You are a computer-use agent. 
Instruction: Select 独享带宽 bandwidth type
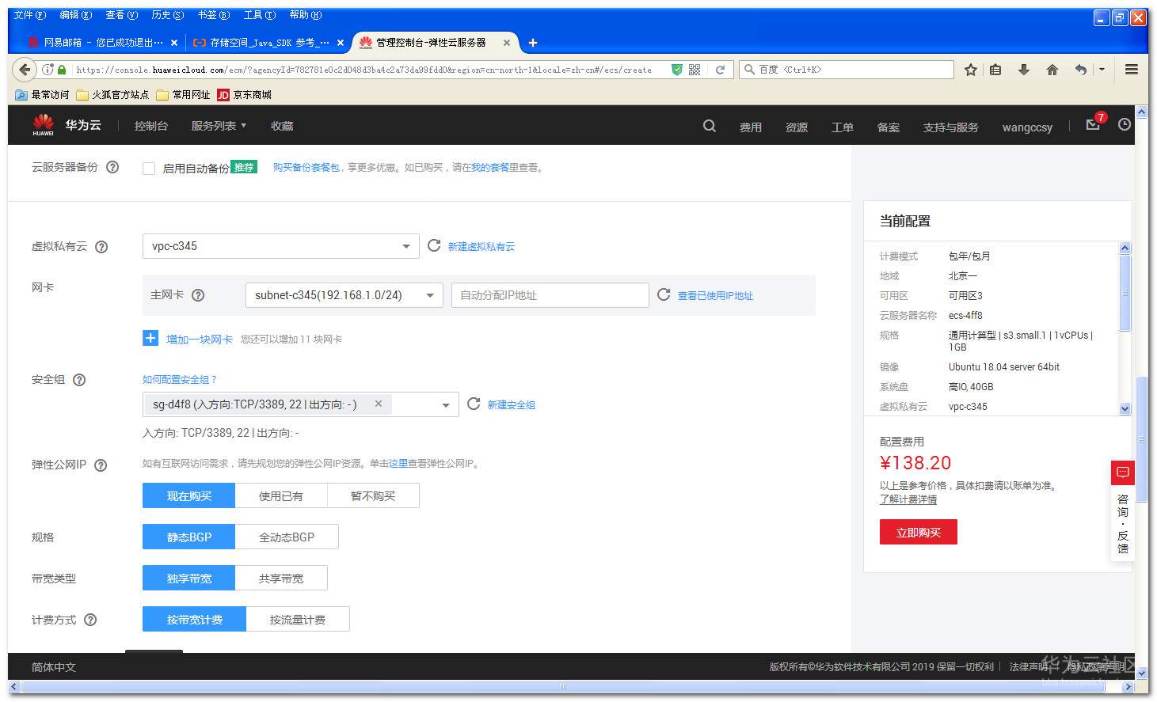tap(189, 578)
